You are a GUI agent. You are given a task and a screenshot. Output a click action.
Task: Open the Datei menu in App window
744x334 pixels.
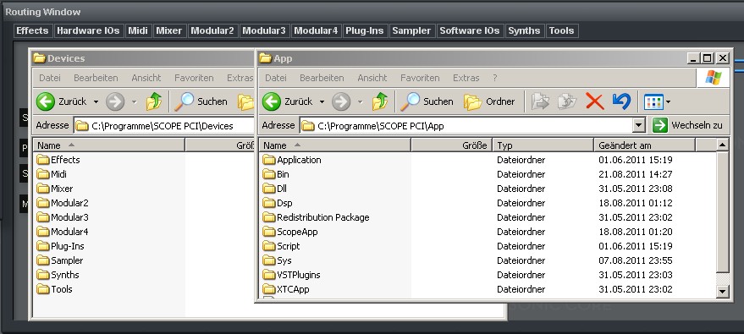(x=276, y=78)
